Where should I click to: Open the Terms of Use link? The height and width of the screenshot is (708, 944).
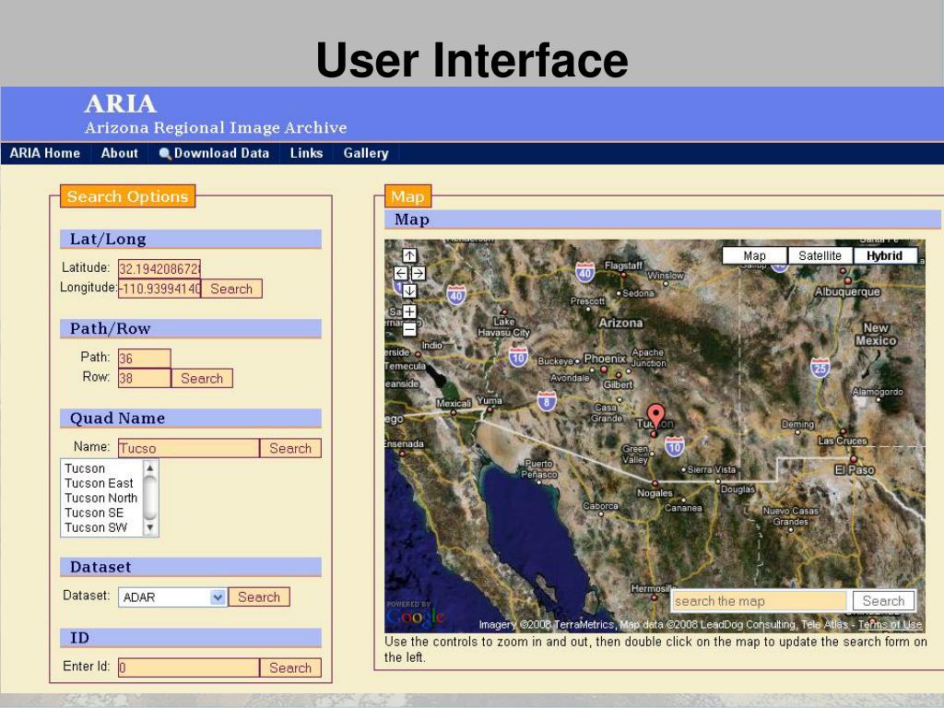pyautogui.click(x=890, y=625)
